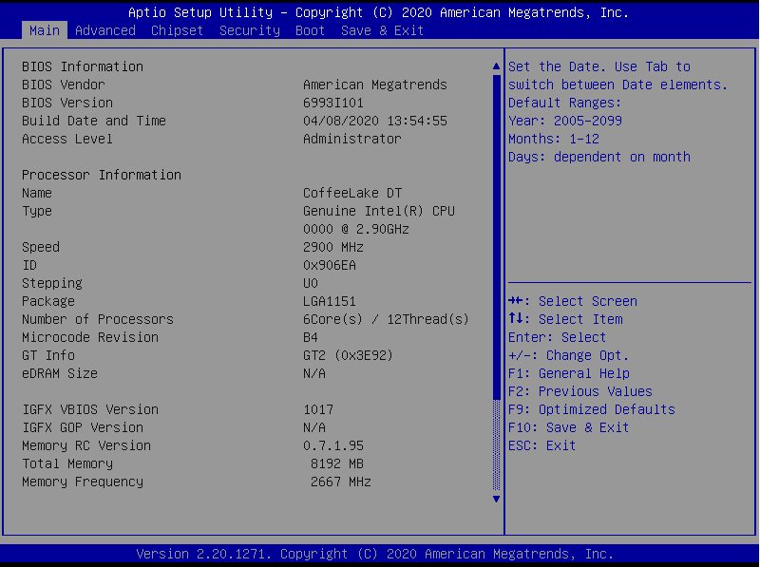Click the Access Level Administrator value

pyautogui.click(x=351, y=139)
